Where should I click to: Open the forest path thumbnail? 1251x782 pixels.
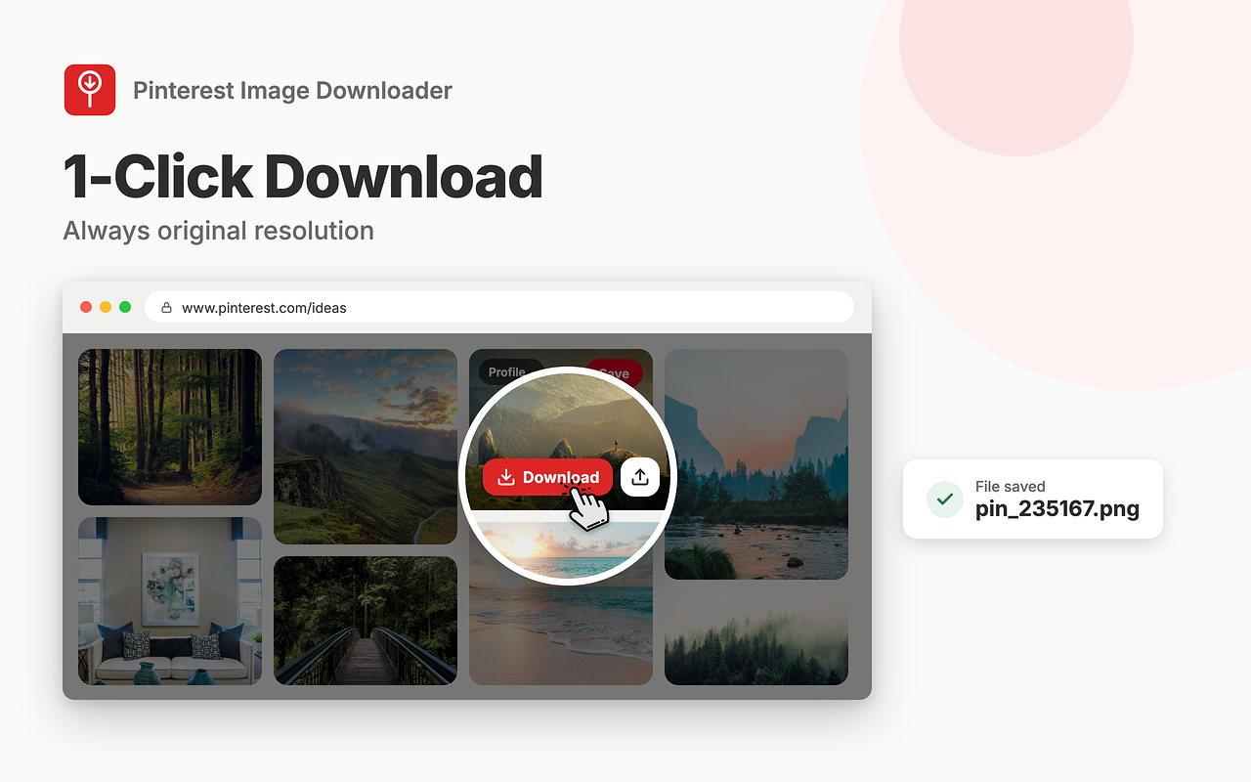(x=170, y=427)
